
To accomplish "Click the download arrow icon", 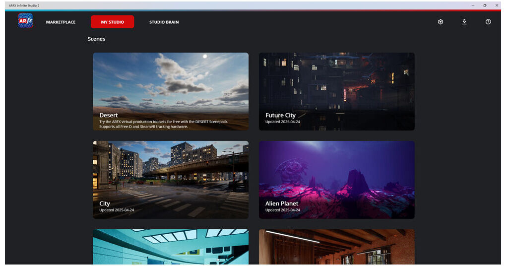I will click(x=464, y=22).
